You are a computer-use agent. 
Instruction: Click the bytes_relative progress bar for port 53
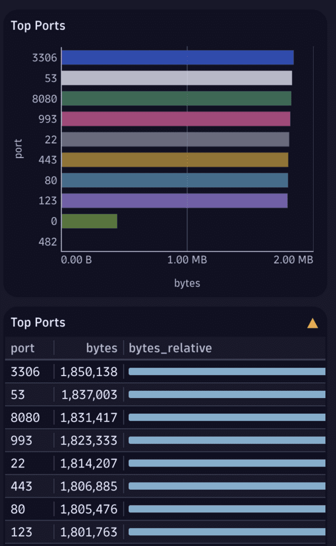coord(226,394)
